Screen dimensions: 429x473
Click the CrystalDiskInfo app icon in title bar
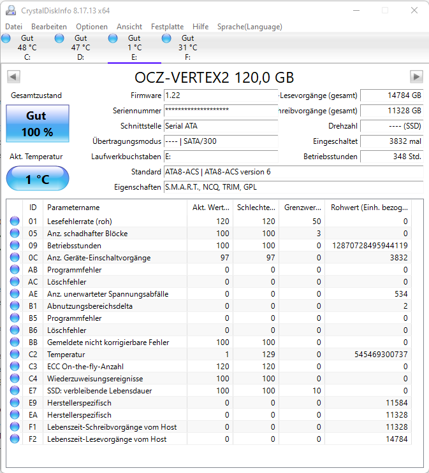click(x=11, y=11)
